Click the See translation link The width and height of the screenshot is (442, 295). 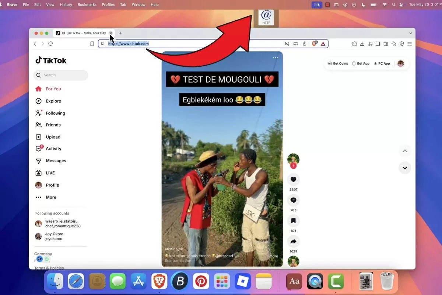click(x=178, y=261)
